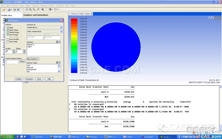Toggle the Auto Range checkbox

[8, 35]
